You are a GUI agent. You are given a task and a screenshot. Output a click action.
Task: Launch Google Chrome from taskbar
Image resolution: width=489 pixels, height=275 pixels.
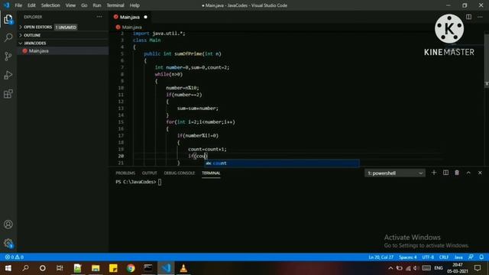[131, 268]
